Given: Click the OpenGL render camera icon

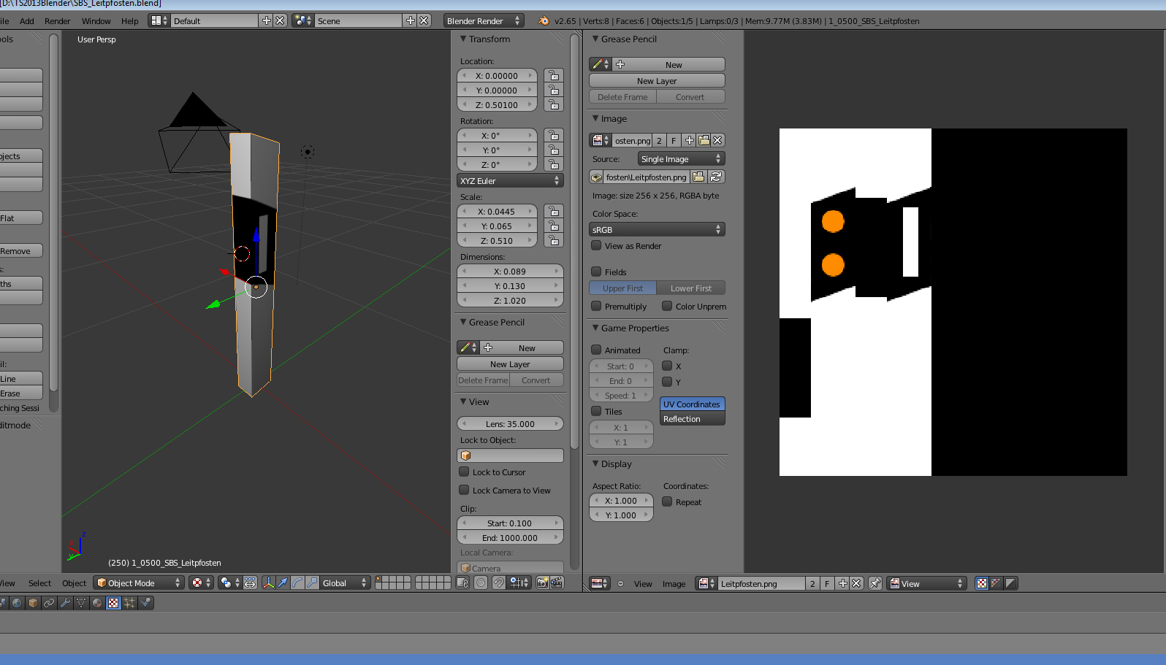Looking at the screenshot, I should (x=542, y=583).
